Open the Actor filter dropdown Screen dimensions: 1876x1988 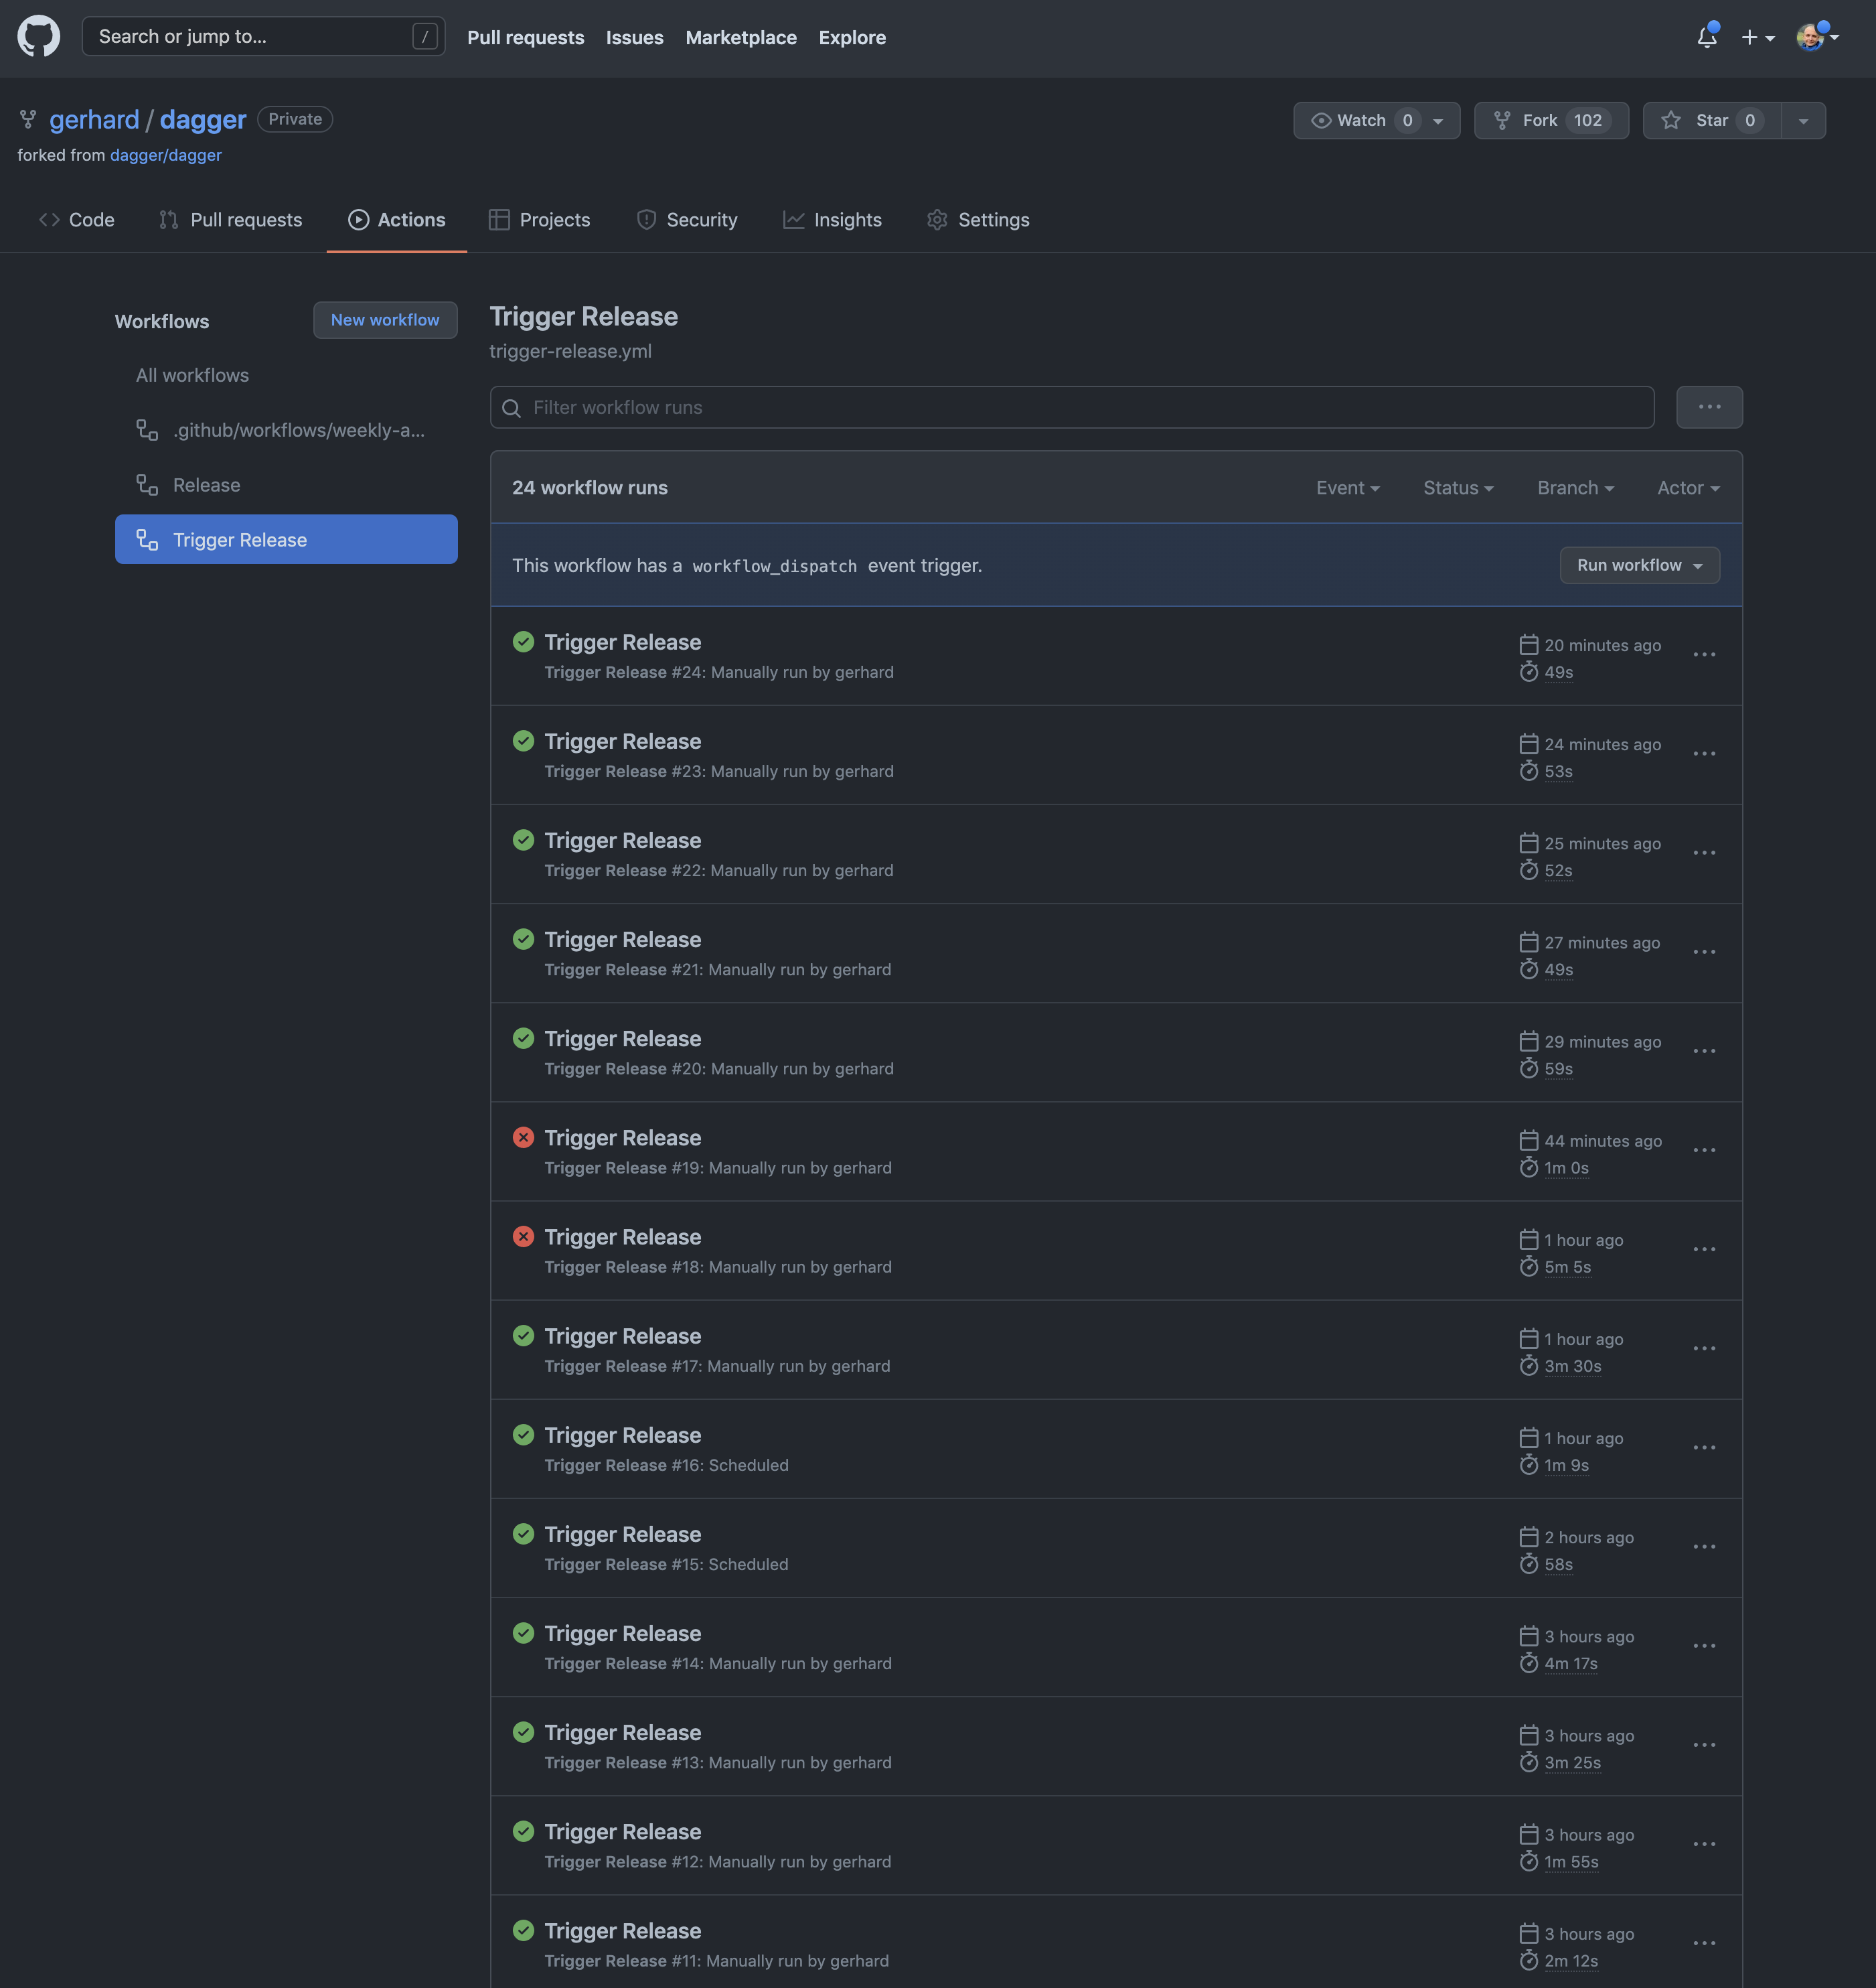tap(1687, 488)
